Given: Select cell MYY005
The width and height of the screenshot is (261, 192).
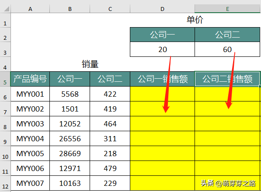Looking at the screenshot, I should coord(30,154).
